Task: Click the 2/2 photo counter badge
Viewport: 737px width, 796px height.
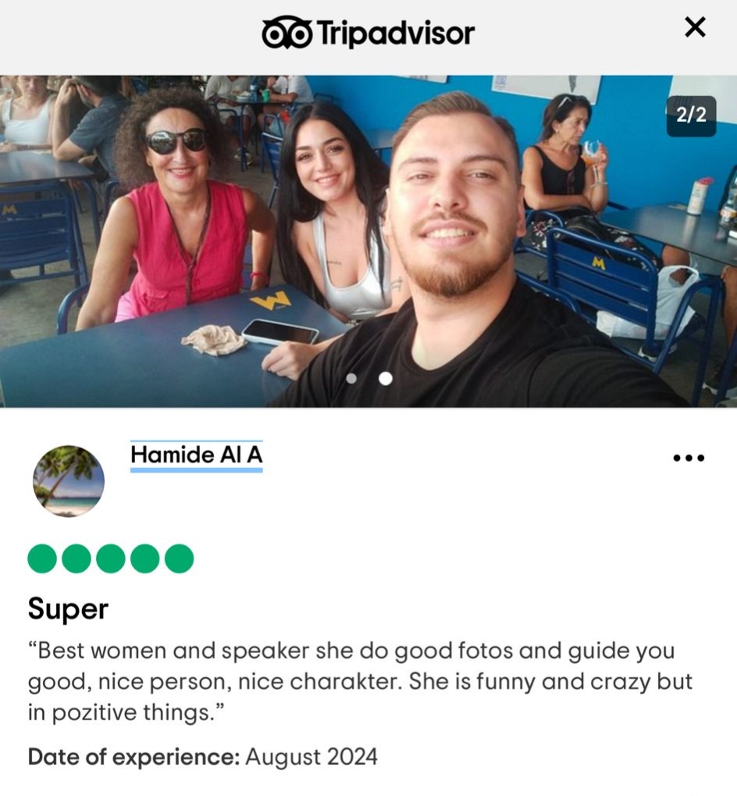Action: 691,116
